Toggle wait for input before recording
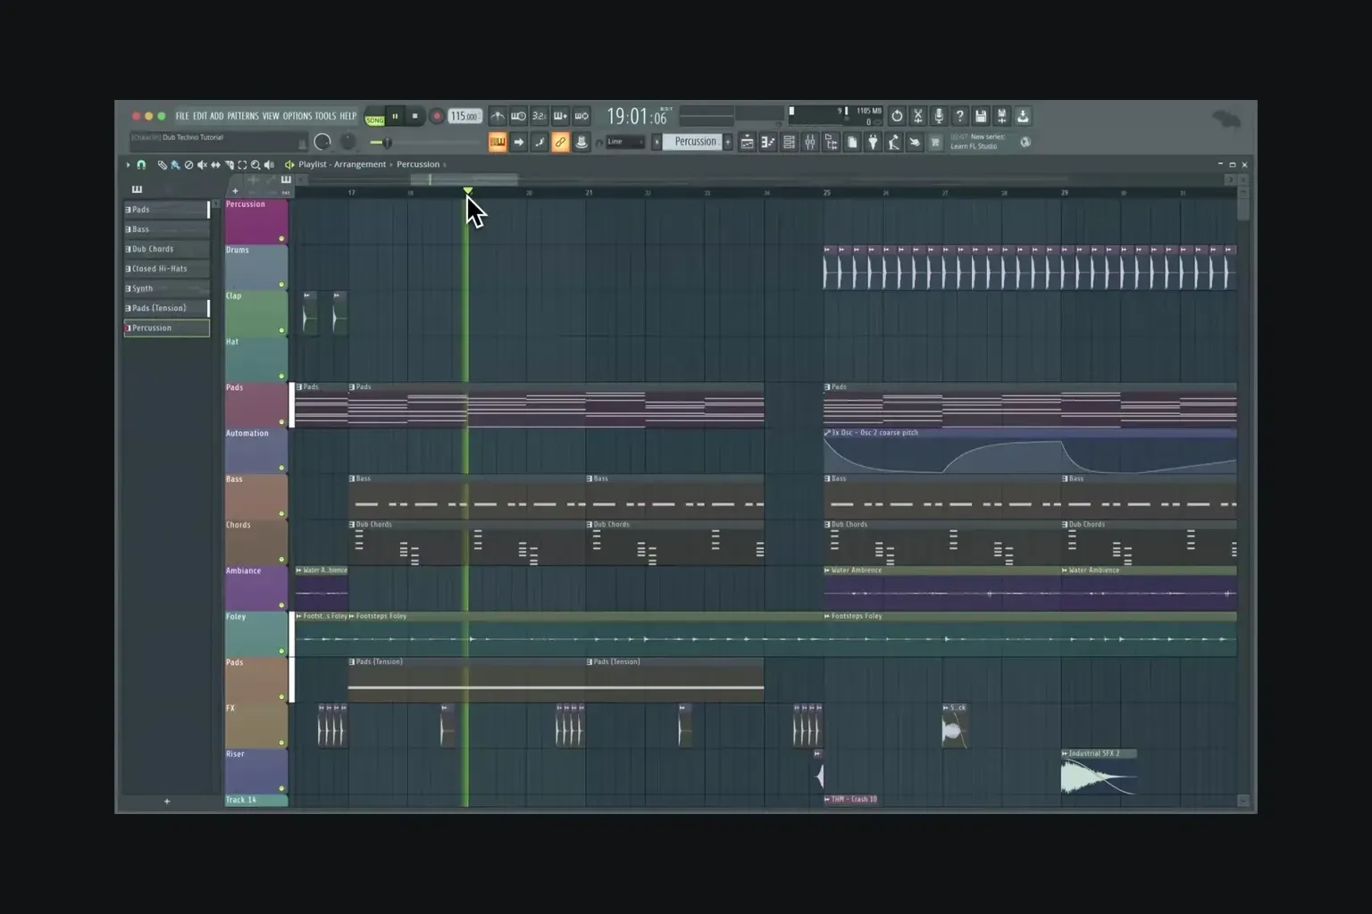The image size is (1372, 914). pos(518,116)
